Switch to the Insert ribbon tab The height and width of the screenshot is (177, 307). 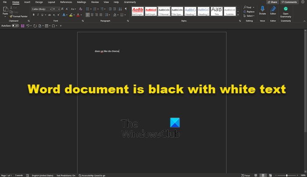coord(27,2)
